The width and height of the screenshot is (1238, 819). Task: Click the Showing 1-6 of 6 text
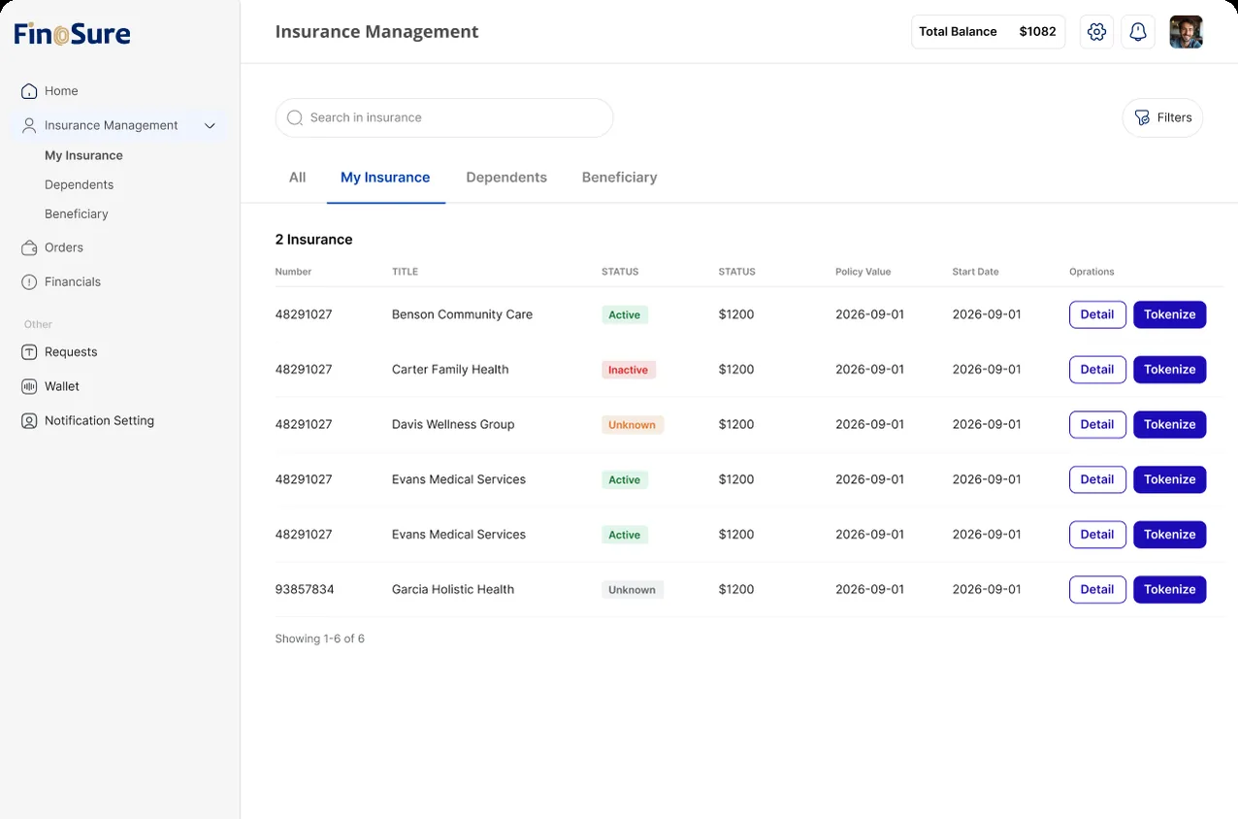[320, 639]
